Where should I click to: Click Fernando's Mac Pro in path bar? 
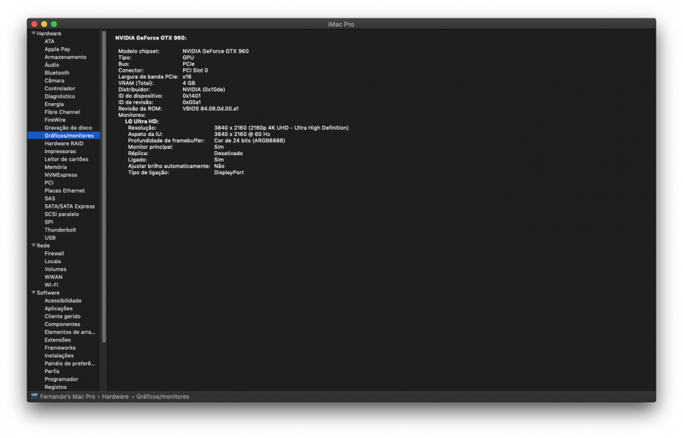(67, 396)
